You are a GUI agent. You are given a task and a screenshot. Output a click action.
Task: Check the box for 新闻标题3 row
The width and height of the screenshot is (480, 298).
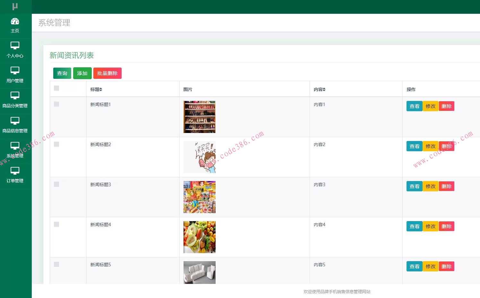(56, 184)
